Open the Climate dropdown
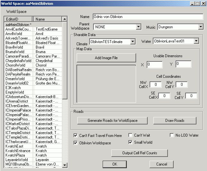This screenshot has height=171, width=207. pos(133,42)
